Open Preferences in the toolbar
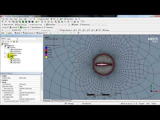 (85, 25)
